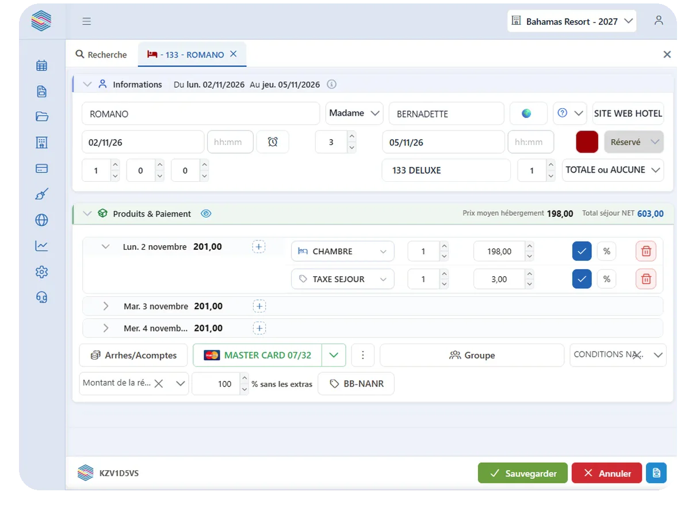Open the invoice document icon in sidebar
Screen dimensions: 696x530
coord(41,91)
